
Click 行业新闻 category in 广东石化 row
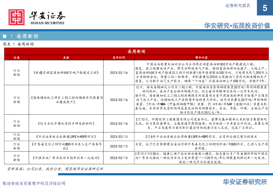[17, 158]
